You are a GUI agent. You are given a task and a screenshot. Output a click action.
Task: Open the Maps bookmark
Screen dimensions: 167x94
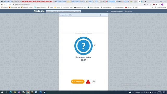point(135,7)
